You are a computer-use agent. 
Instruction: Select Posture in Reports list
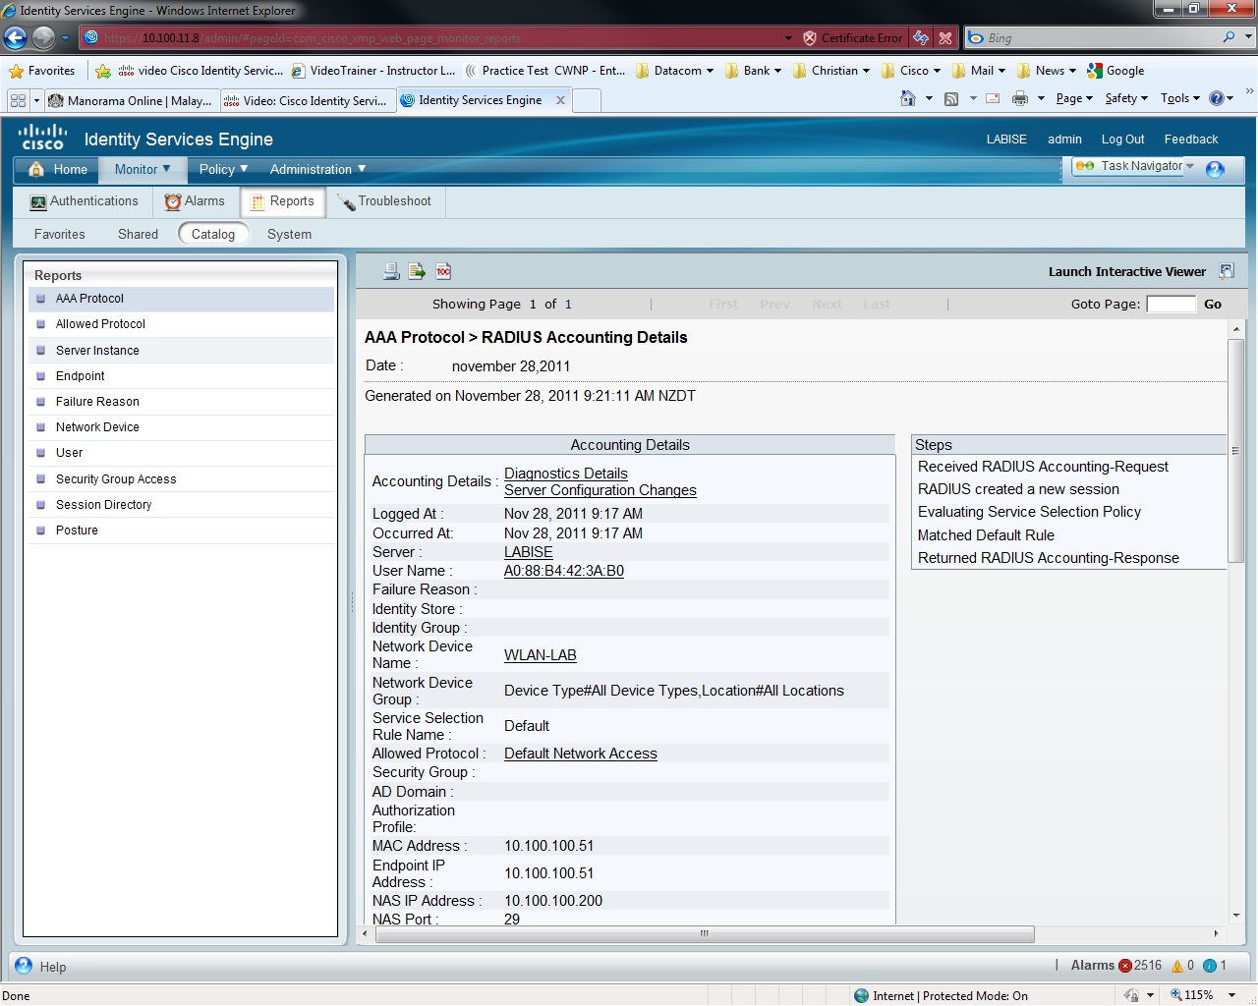[x=181, y=531]
